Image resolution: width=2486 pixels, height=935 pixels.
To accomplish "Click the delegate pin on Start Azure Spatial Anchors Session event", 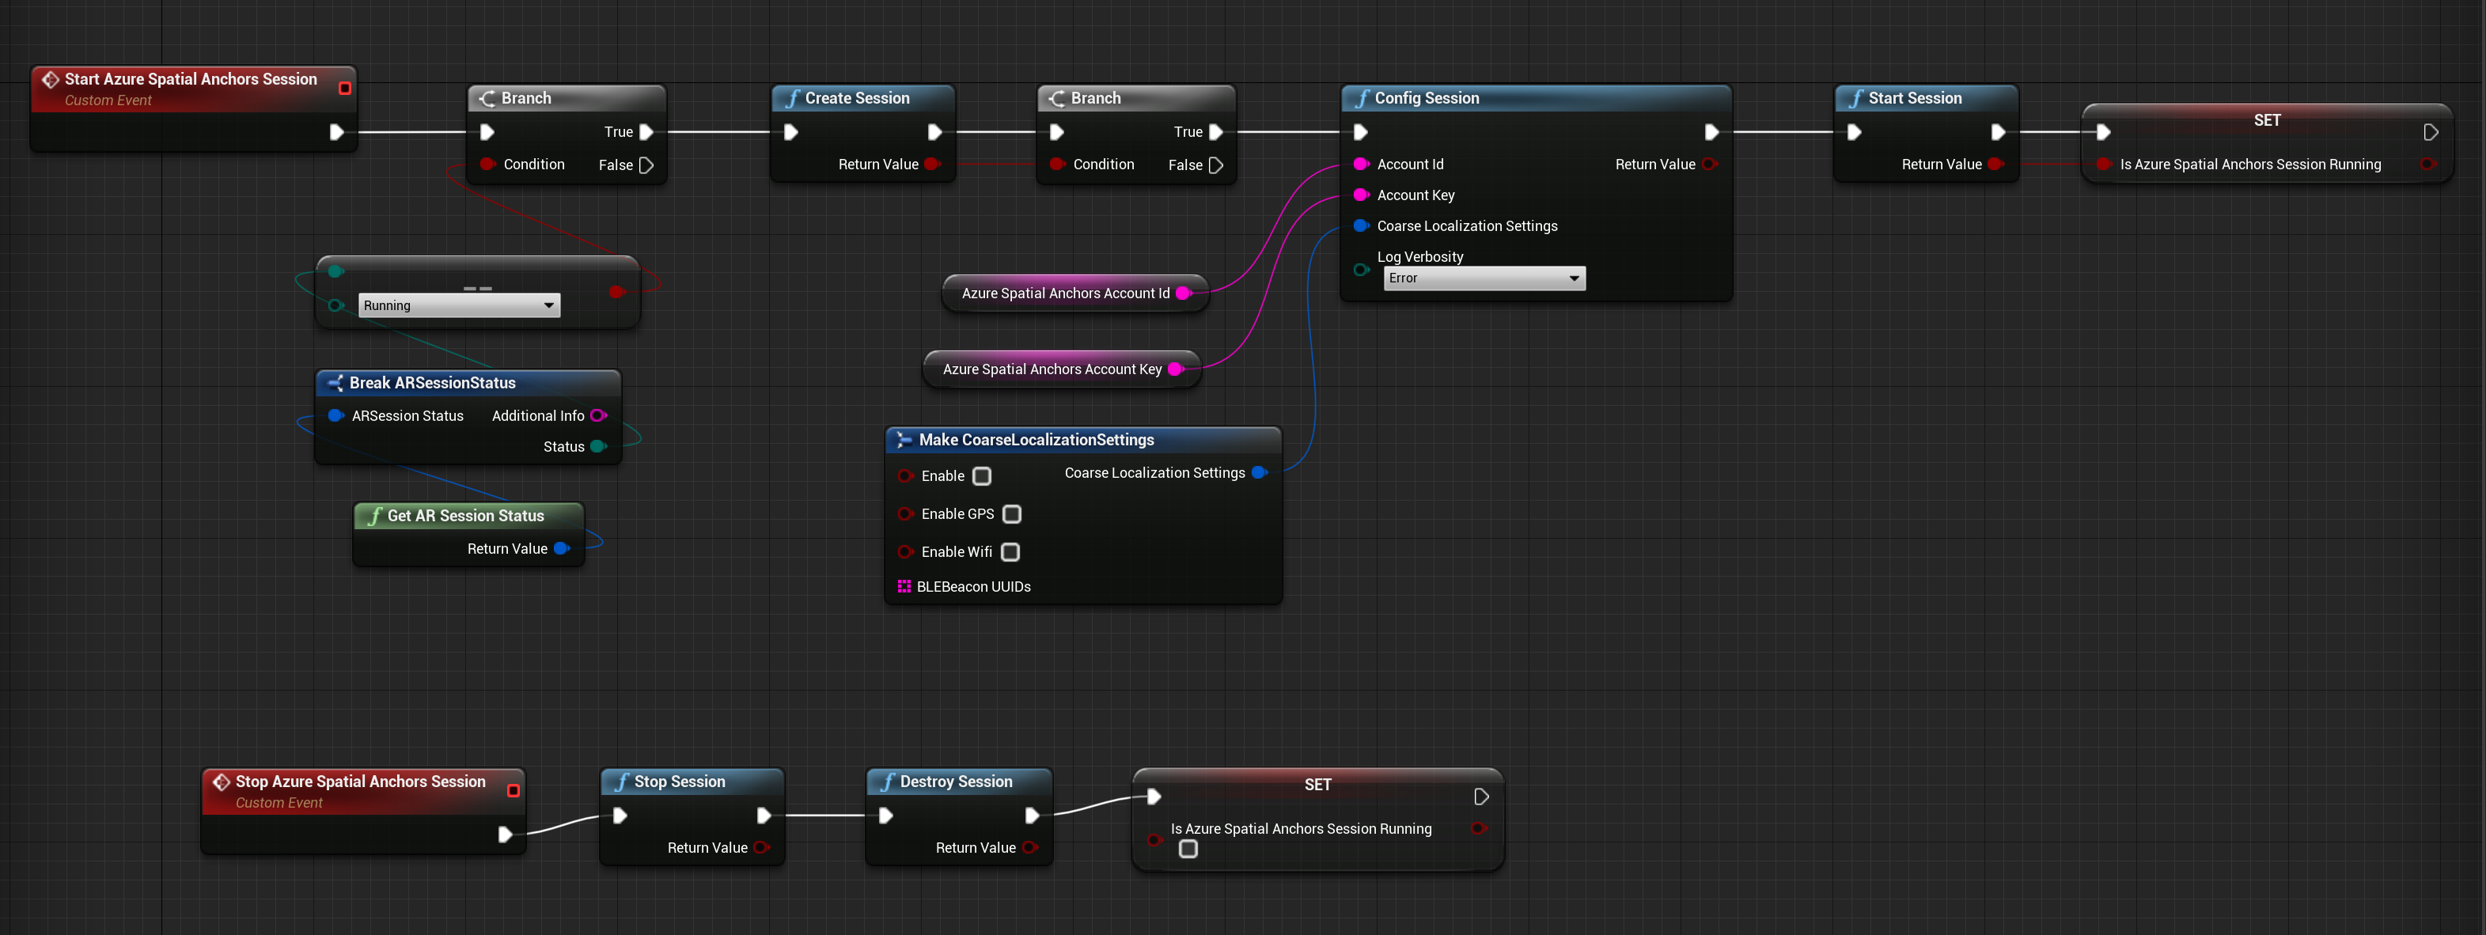I will tap(344, 88).
